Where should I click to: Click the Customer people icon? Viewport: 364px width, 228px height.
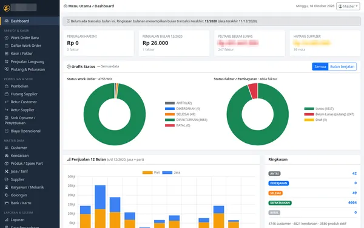click(7, 148)
